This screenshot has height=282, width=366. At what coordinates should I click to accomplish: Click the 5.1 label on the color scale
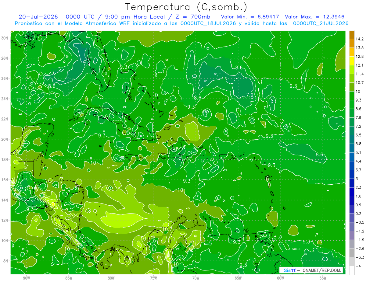pyautogui.click(x=358, y=152)
